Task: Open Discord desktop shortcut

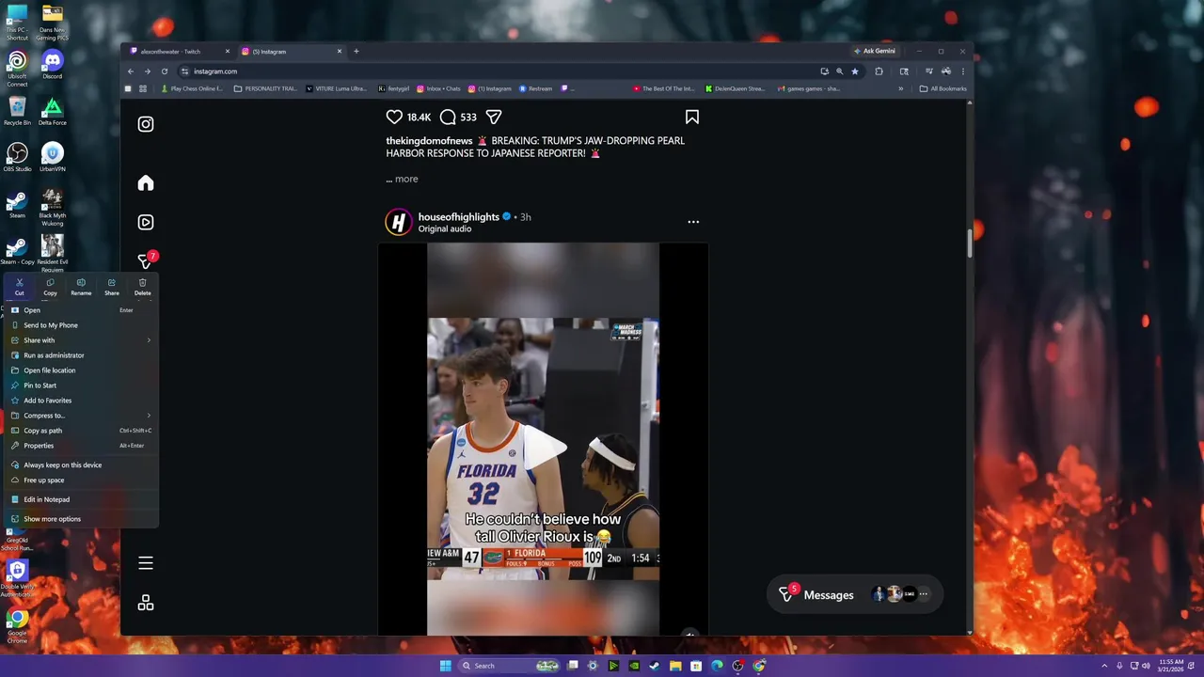Action: coord(53,65)
